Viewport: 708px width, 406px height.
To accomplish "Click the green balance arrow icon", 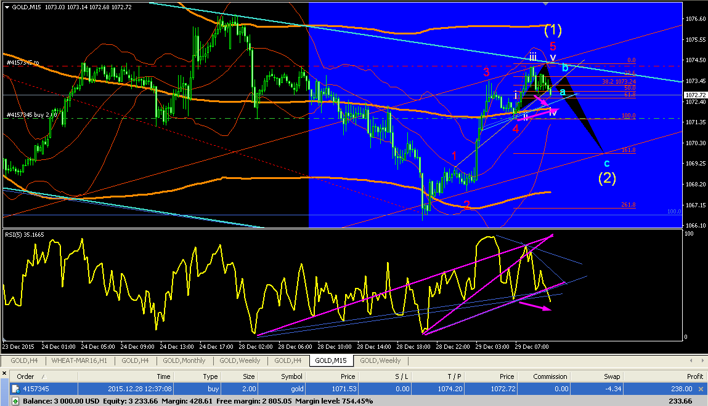I will pos(15,401).
